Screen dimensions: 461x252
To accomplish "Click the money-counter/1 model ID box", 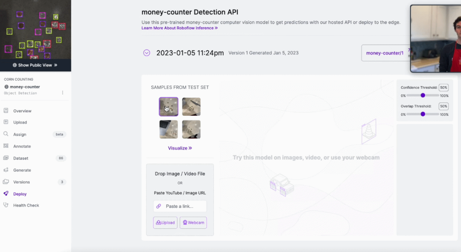I will click(386, 53).
